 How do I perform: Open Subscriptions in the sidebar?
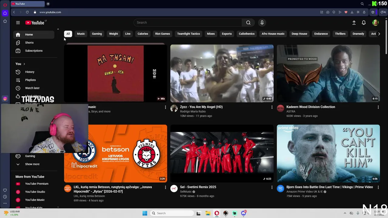tap(34, 51)
